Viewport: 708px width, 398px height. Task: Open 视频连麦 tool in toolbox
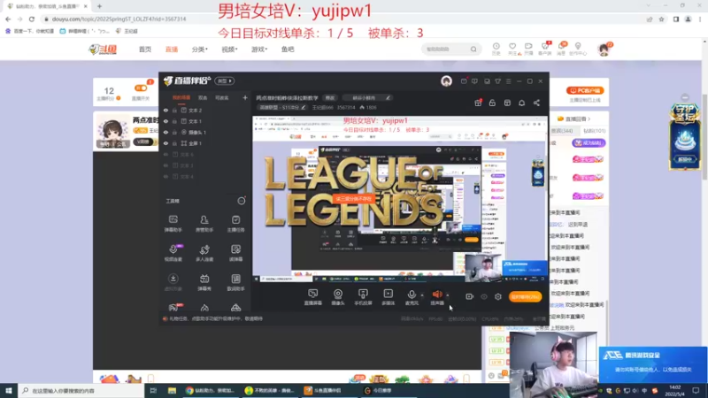coord(173,253)
